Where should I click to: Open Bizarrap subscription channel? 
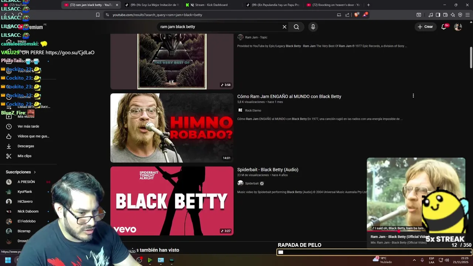24,231
